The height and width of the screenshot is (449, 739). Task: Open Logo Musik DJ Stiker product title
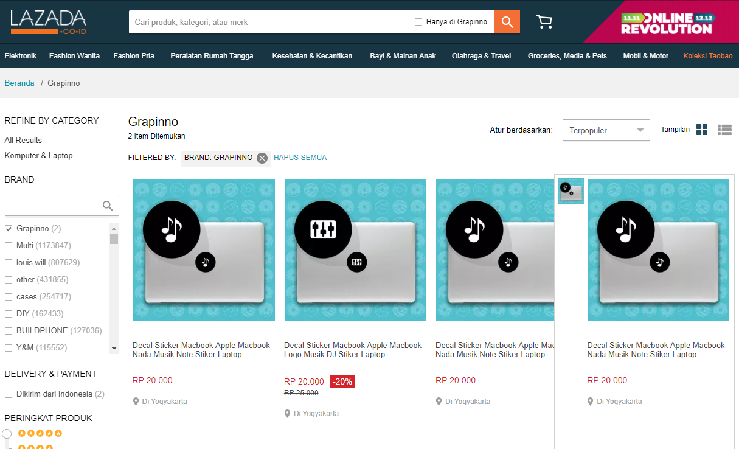(353, 350)
